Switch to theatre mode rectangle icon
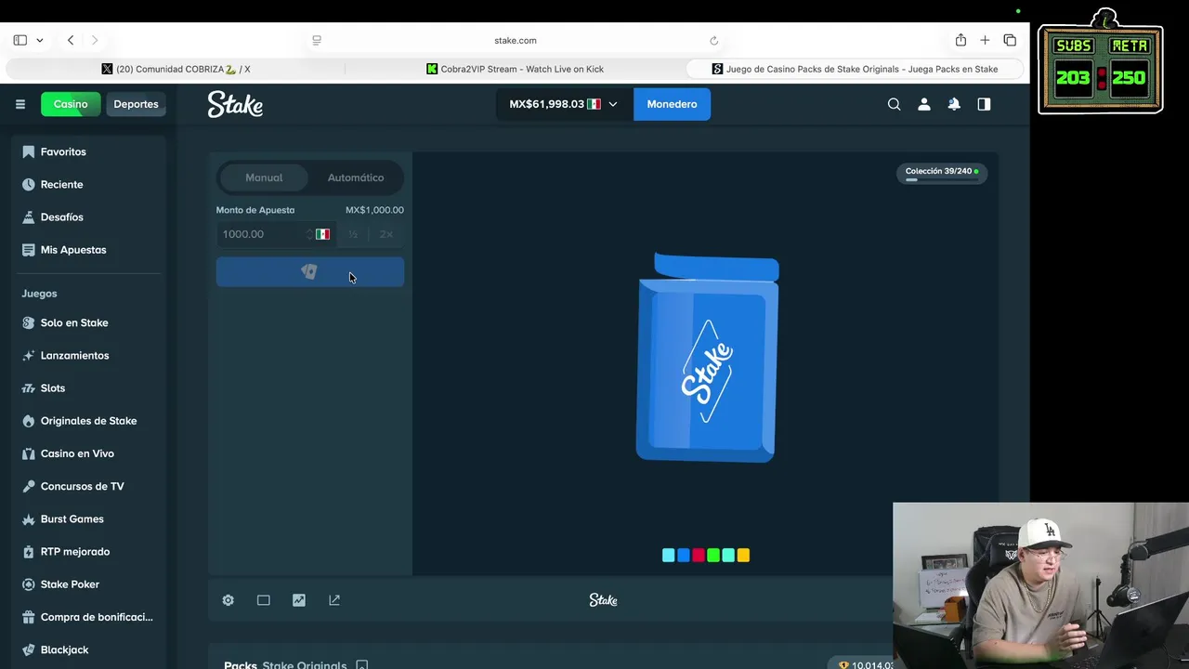 [264, 600]
